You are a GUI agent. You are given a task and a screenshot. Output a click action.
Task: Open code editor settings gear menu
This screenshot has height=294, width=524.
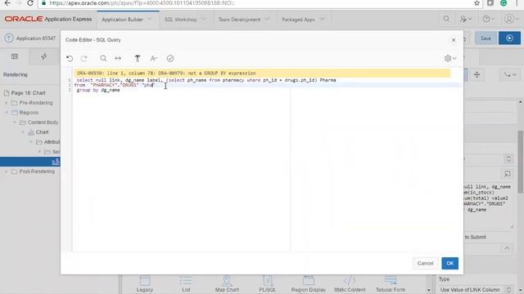click(x=450, y=58)
